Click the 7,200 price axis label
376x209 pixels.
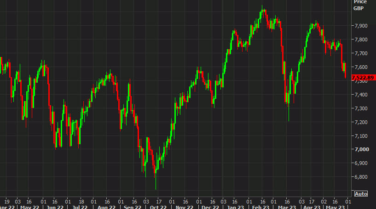point(361,122)
